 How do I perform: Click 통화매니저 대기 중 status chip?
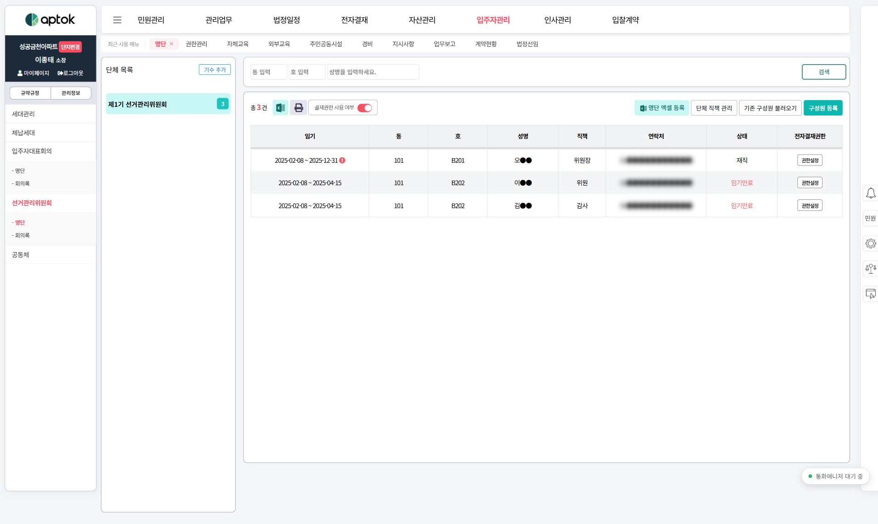pos(835,476)
